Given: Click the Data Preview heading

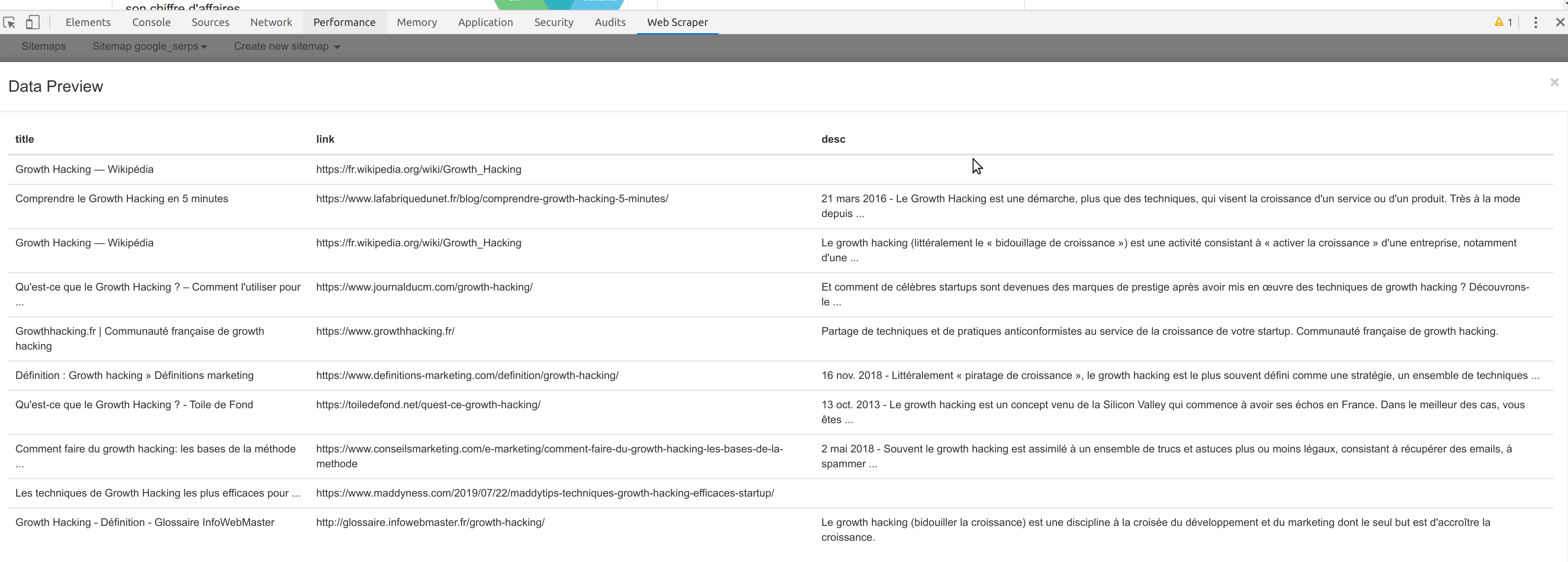Looking at the screenshot, I should pyautogui.click(x=56, y=86).
